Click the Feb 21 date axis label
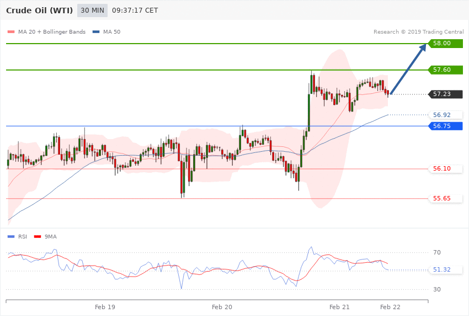This screenshot has height=318, width=469. pos(339,307)
